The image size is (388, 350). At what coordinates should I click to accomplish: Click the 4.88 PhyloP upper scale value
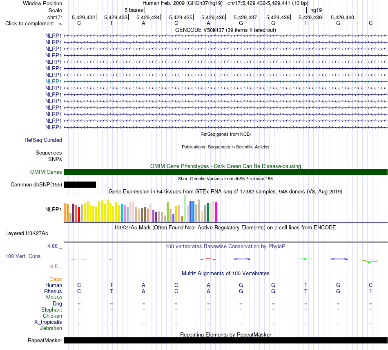(x=52, y=246)
